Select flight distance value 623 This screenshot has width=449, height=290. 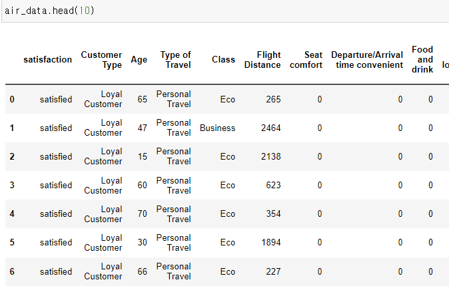click(x=272, y=186)
